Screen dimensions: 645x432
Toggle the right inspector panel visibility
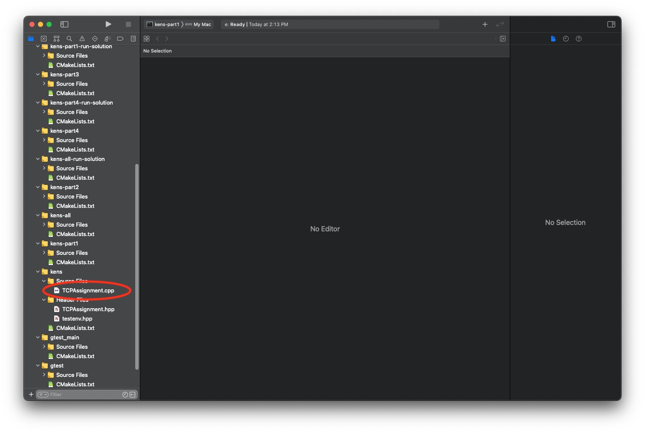coord(611,24)
